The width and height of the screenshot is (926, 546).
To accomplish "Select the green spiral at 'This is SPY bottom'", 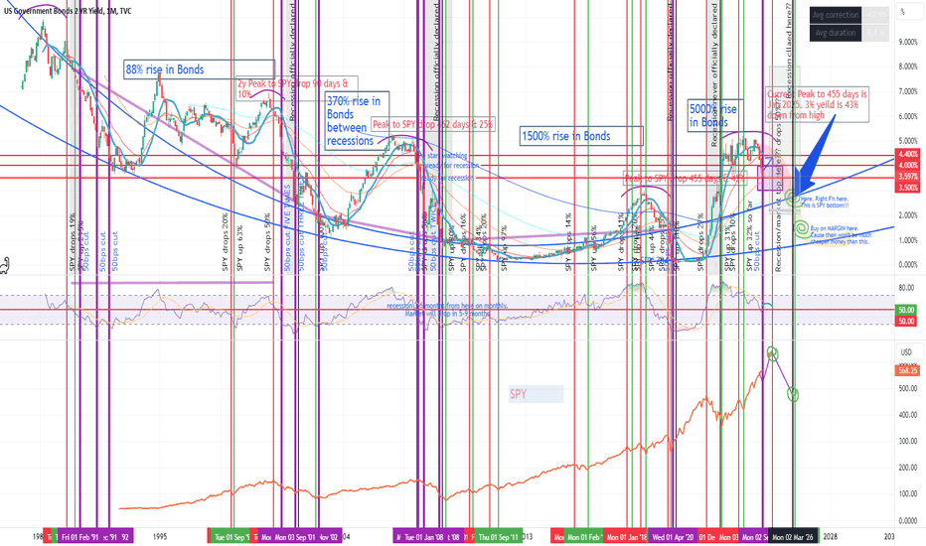I will pos(793,199).
